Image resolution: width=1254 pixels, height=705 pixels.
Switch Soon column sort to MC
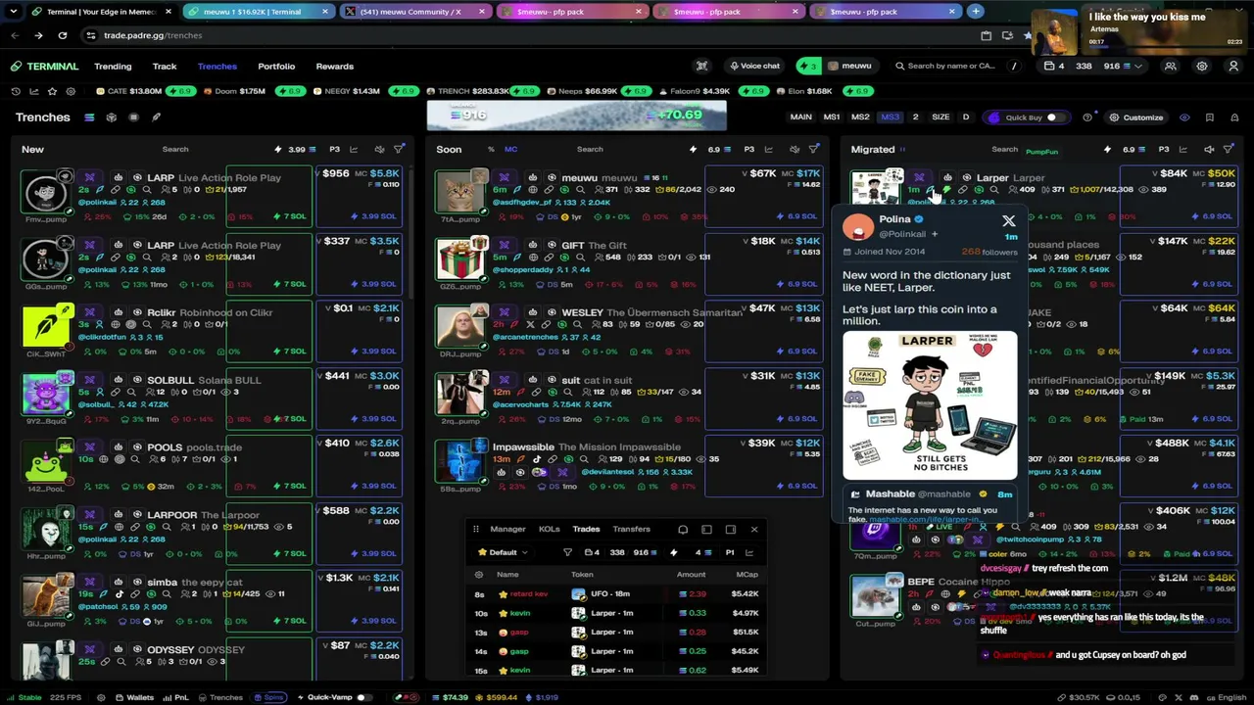pos(510,150)
